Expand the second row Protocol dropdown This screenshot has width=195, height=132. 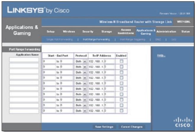pos(81,67)
